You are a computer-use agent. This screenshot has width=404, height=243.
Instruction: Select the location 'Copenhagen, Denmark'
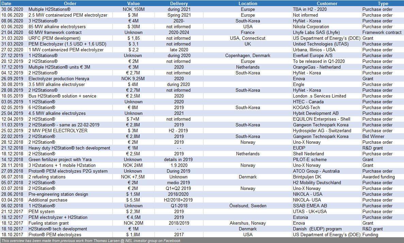coord(247,56)
